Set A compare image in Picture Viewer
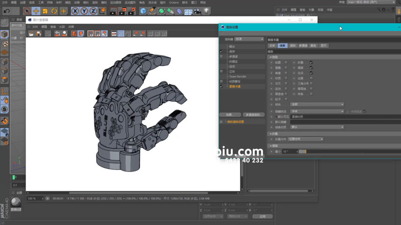 pos(136,33)
